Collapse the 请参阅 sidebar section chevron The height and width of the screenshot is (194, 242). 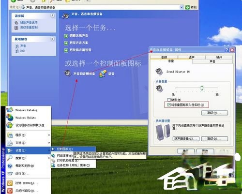click(52, 15)
